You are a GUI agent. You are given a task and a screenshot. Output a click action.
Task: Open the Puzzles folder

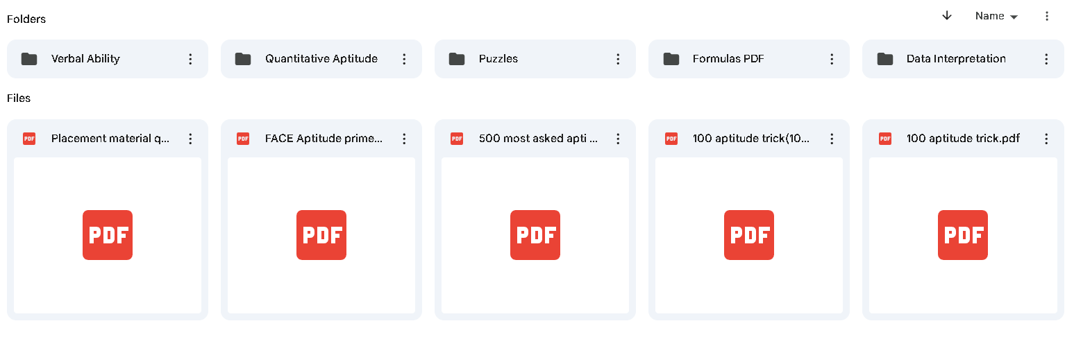click(498, 59)
